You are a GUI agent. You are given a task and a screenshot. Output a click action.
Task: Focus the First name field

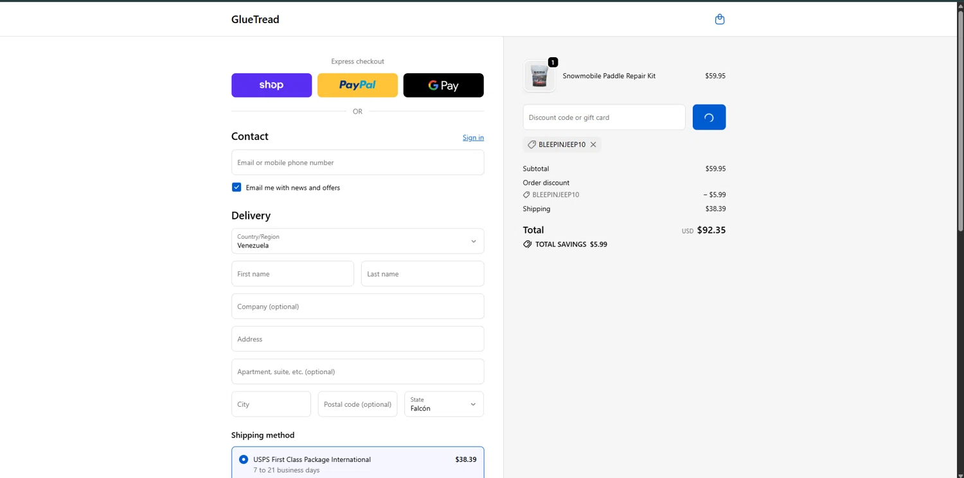[x=292, y=274]
